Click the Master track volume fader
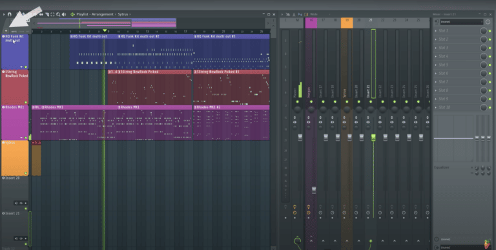Image resolution: width=496 pixels, height=250 pixels. click(x=300, y=138)
